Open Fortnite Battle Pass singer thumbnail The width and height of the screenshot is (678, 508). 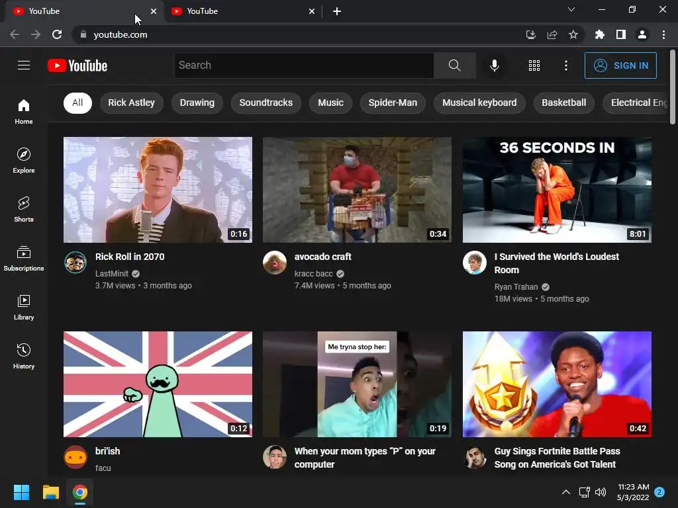(x=557, y=384)
